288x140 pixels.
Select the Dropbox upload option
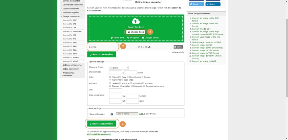[133, 38]
